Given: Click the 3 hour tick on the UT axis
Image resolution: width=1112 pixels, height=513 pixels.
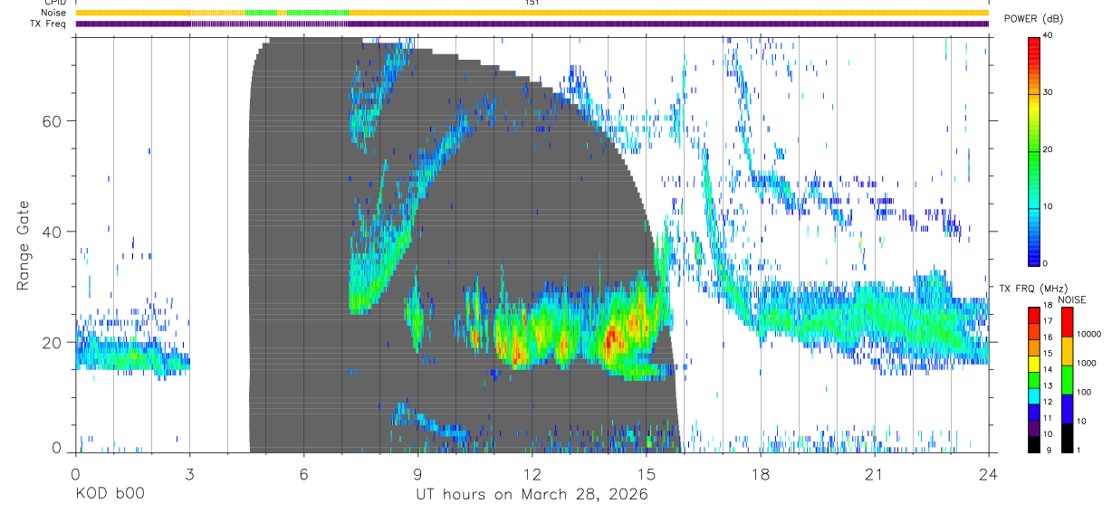Looking at the screenshot, I should [x=189, y=474].
